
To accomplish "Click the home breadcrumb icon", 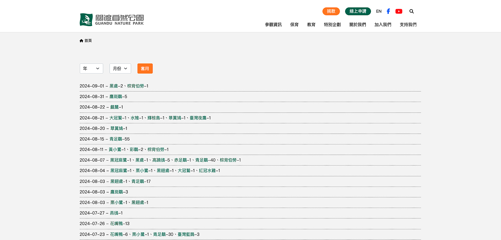I will pyautogui.click(x=81, y=41).
